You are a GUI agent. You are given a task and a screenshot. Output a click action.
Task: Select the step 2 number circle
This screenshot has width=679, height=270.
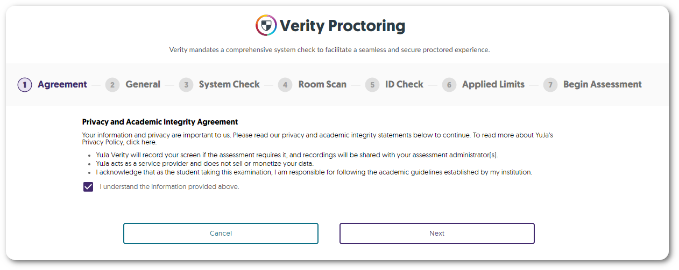pyautogui.click(x=112, y=85)
